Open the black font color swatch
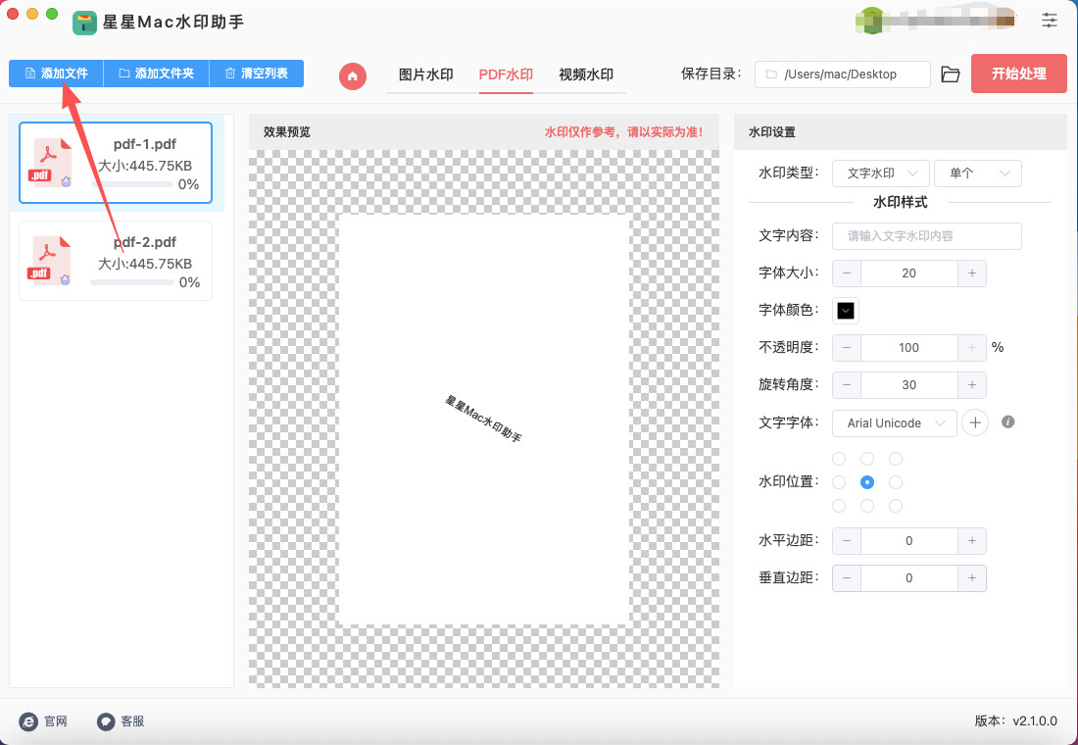This screenshot has width=1078, height=745. [x=846, y=311]
